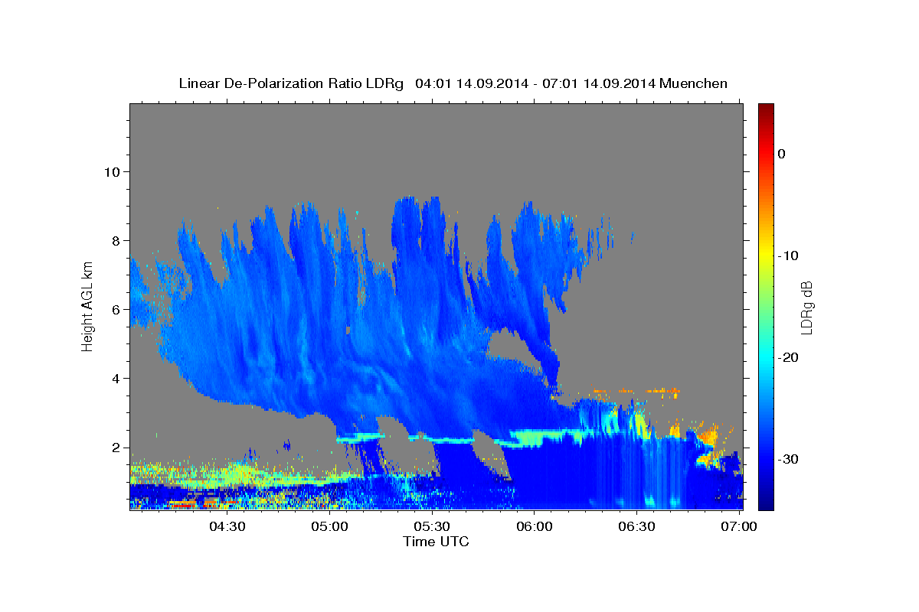Click the word "Muenchen" in the title
919x612 pixels.
click(693, 83)
